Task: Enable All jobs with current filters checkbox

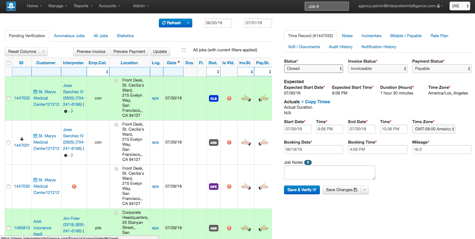Action: tap(184, 50)
